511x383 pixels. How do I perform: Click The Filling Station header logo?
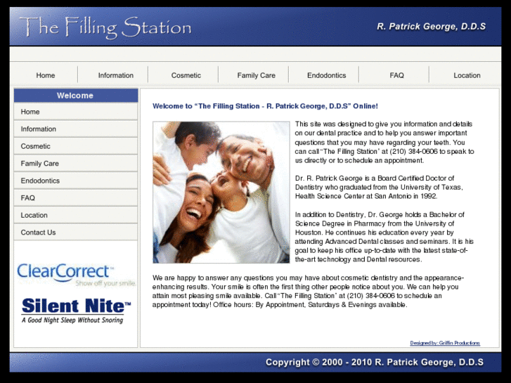[x=105, y=27]
